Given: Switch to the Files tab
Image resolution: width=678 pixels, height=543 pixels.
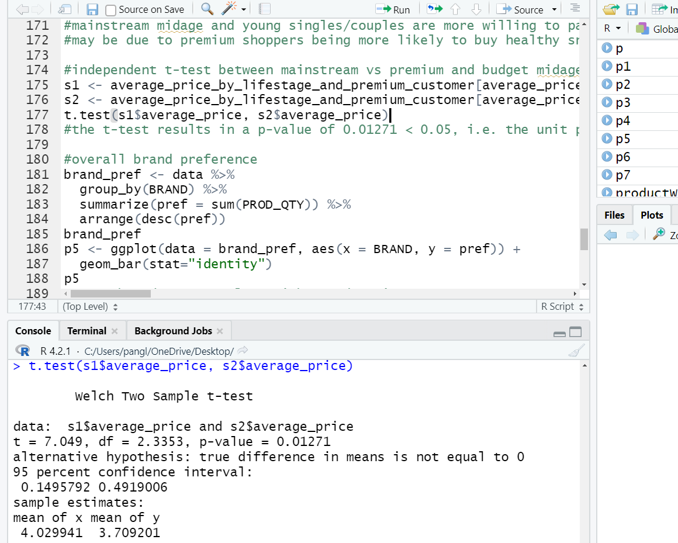Looking at the screenshot, I should pos(614,215).
